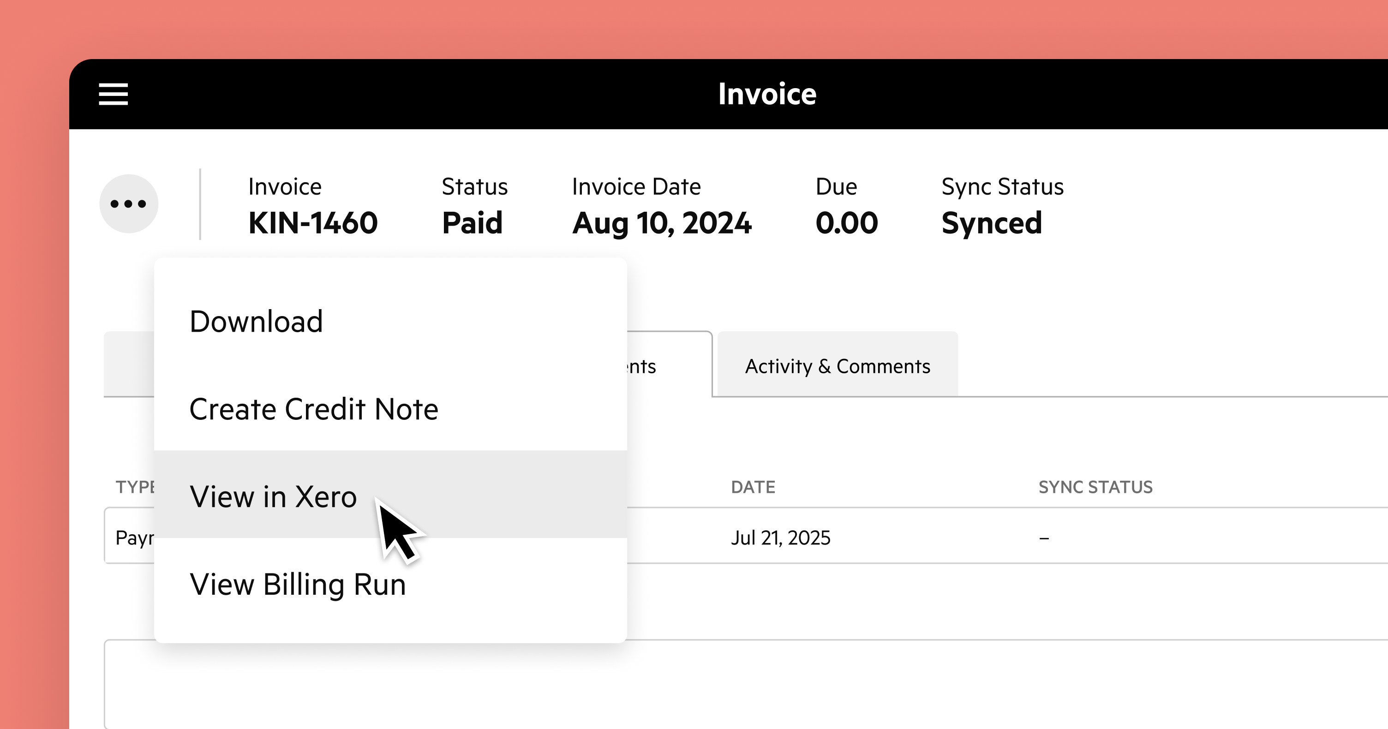The height and width of the screenshot is (729, 1388).
Task: Select the Jul 21, 2025 payment row
Action: click(x=780, y=537)
